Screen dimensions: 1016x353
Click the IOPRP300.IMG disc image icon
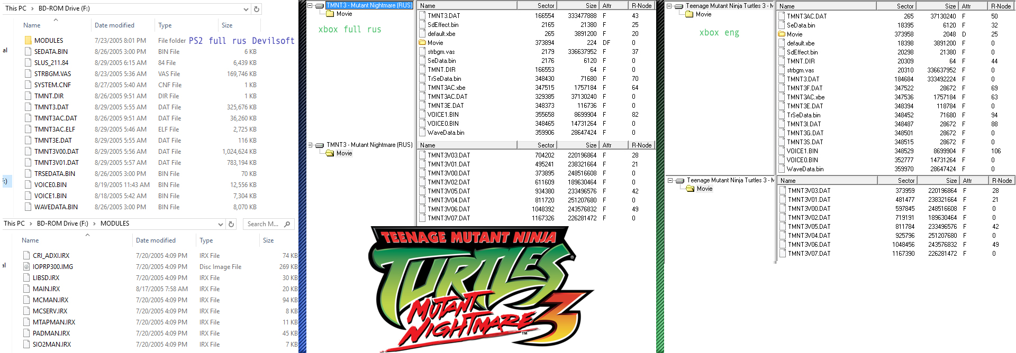click(x=26, y=267)
